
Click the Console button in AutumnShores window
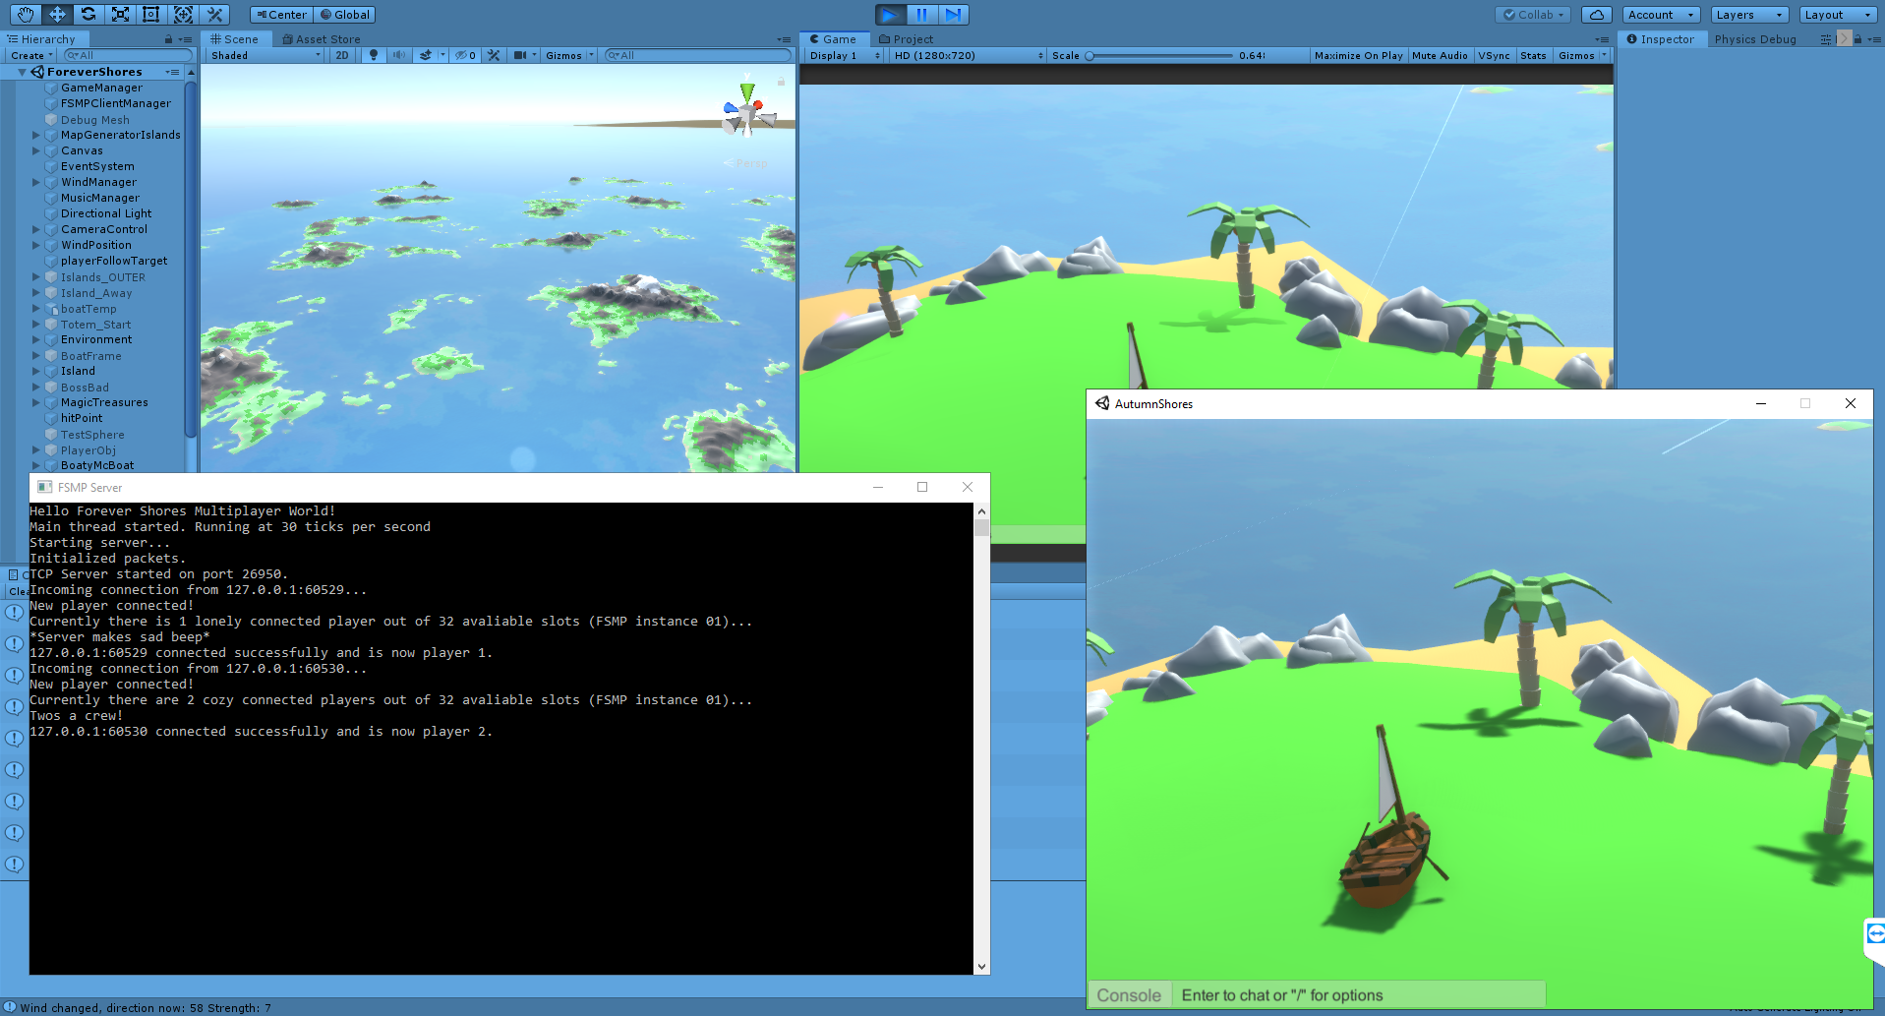(x=1129, y=995)
